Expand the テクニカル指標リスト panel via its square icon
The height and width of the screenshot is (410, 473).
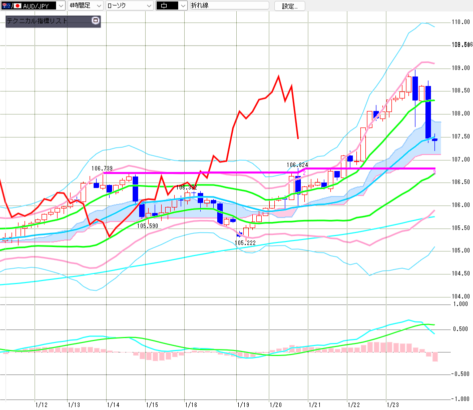[x=96, y=21]
